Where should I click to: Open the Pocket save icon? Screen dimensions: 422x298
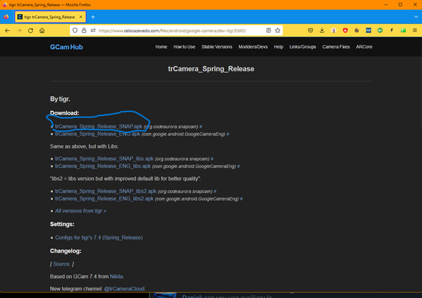(311, 30)
